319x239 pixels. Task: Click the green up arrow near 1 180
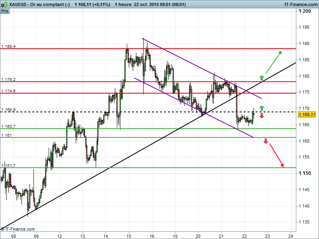coord(262,78)
